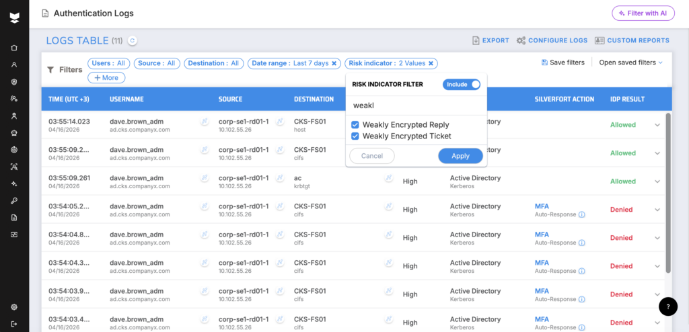Screen dimensions: 689x332
Task: Click Auto-Response info icon in 03:54:04.8 row
Action: pyautogui.click(x=581, y=243)
